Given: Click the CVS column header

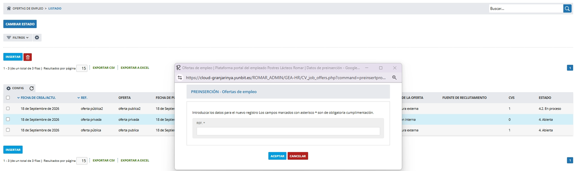Looking at the screenshot, I should 511,97.
